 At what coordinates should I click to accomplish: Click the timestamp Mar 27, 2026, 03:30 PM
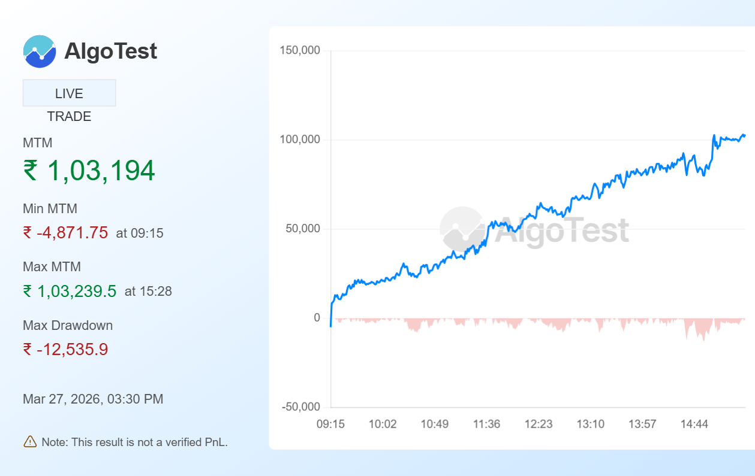93,399
